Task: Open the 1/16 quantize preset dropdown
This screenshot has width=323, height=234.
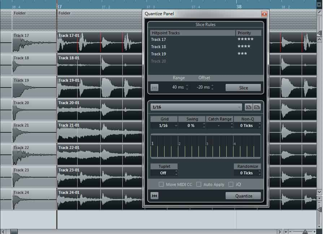Action: (197, 107)
